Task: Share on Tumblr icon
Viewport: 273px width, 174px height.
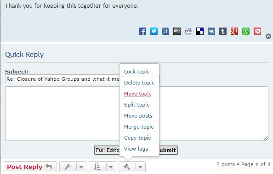Action: (x=223, y=31)
